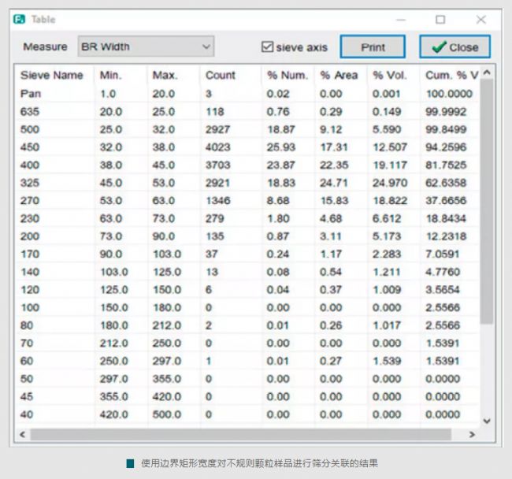Click the % Area column header
Viewport: 512px width, 479px height.
(x=339, y=76)
